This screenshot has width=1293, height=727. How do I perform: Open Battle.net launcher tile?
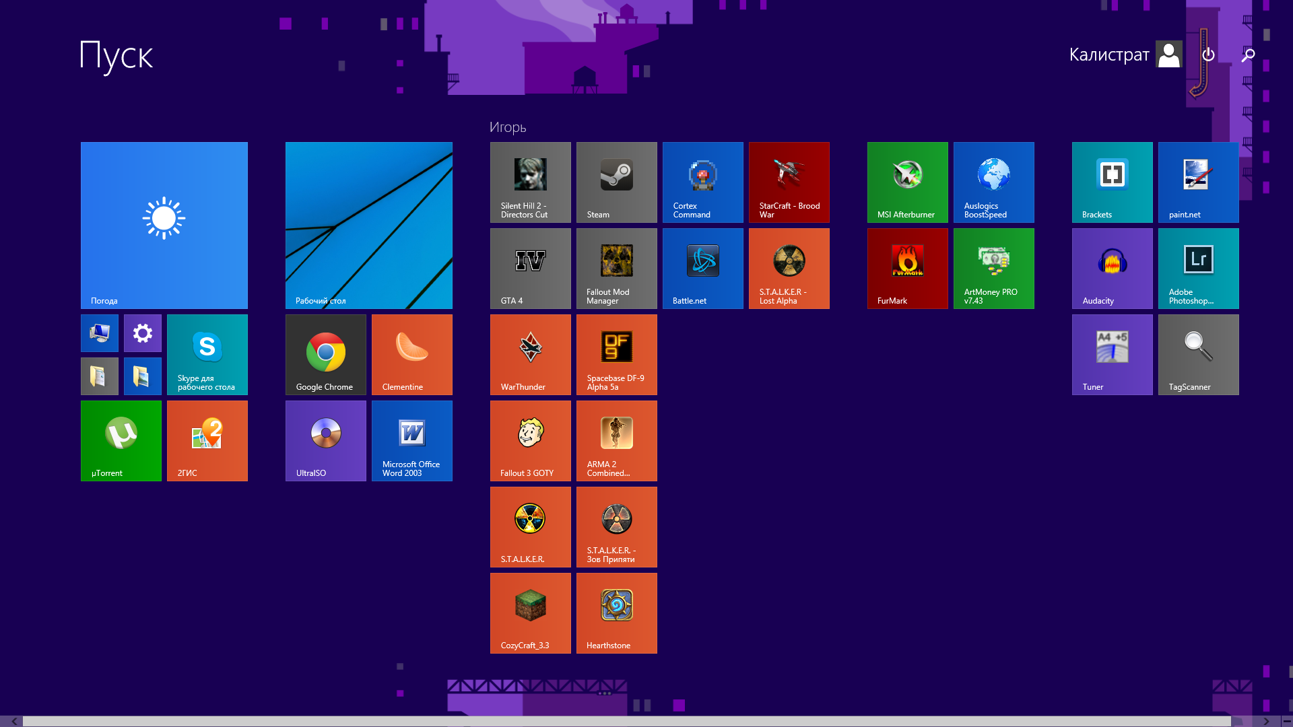(x=702, y=268)
